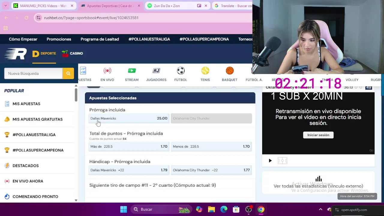Image resolution: width=384 pixels, height=216 pixels.
Task: Open site info icon in address bar
Action: (x=38, y=18)
